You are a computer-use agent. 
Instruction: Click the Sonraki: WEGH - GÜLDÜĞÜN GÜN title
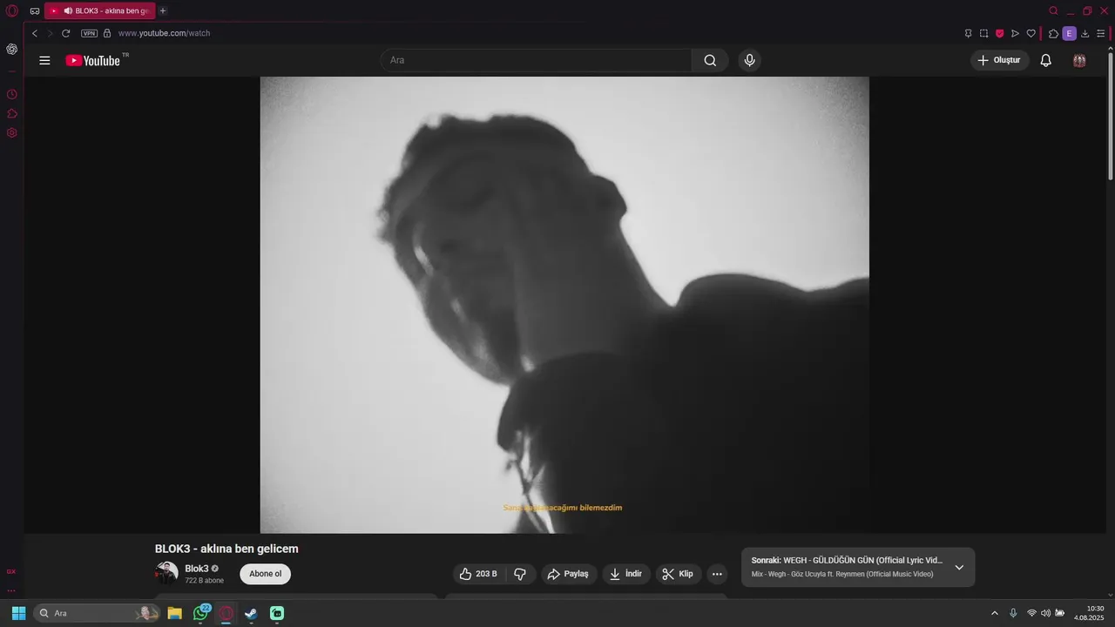[x=847, y=560]
